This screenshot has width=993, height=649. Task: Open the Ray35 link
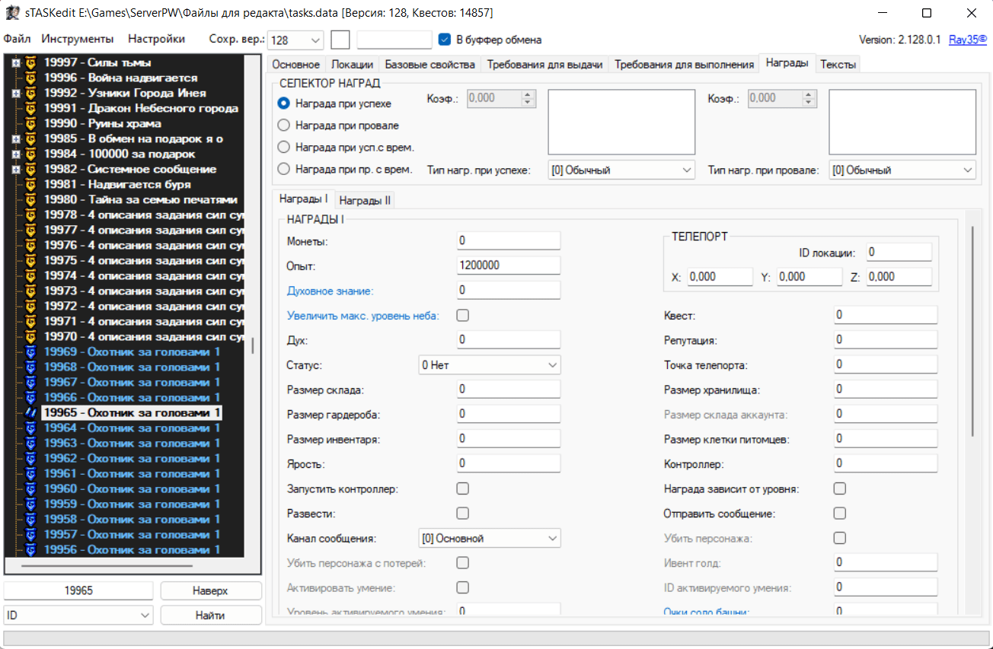tap(967, 40)
